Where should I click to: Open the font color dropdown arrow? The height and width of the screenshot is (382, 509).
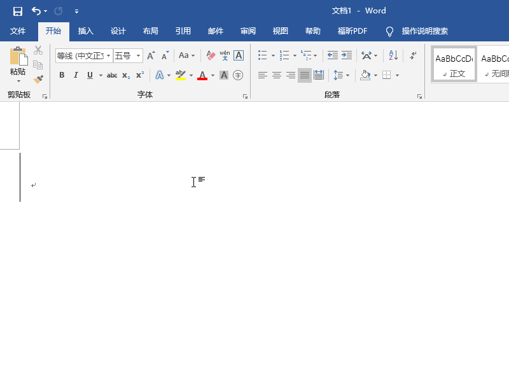pos(213,75)
